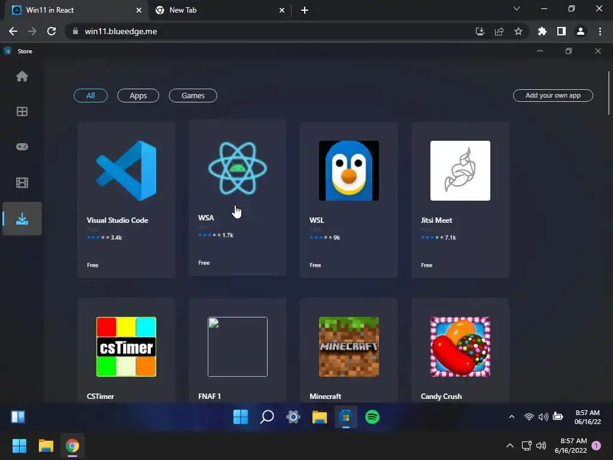Click Chrome icon on the outer Windows taskbar
Image resolution: width=613 pixels, height=460 pixels.
point(72,446)
